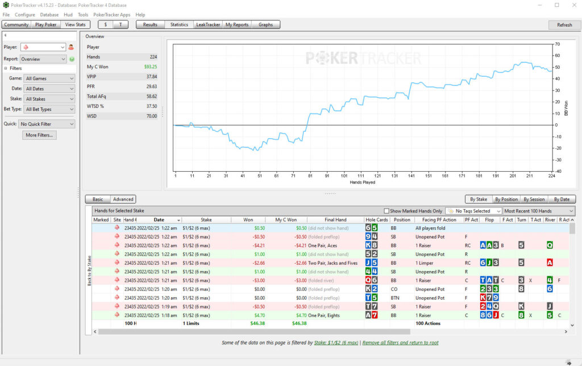The width and height of the screenshot is (582, 366).
Task: Click the View Stats button
Action: tap(76, 24)
